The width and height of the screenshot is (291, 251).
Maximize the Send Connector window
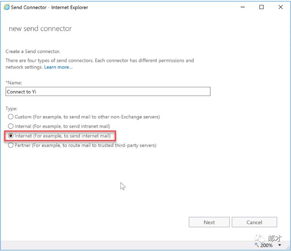tap(261, 7)
